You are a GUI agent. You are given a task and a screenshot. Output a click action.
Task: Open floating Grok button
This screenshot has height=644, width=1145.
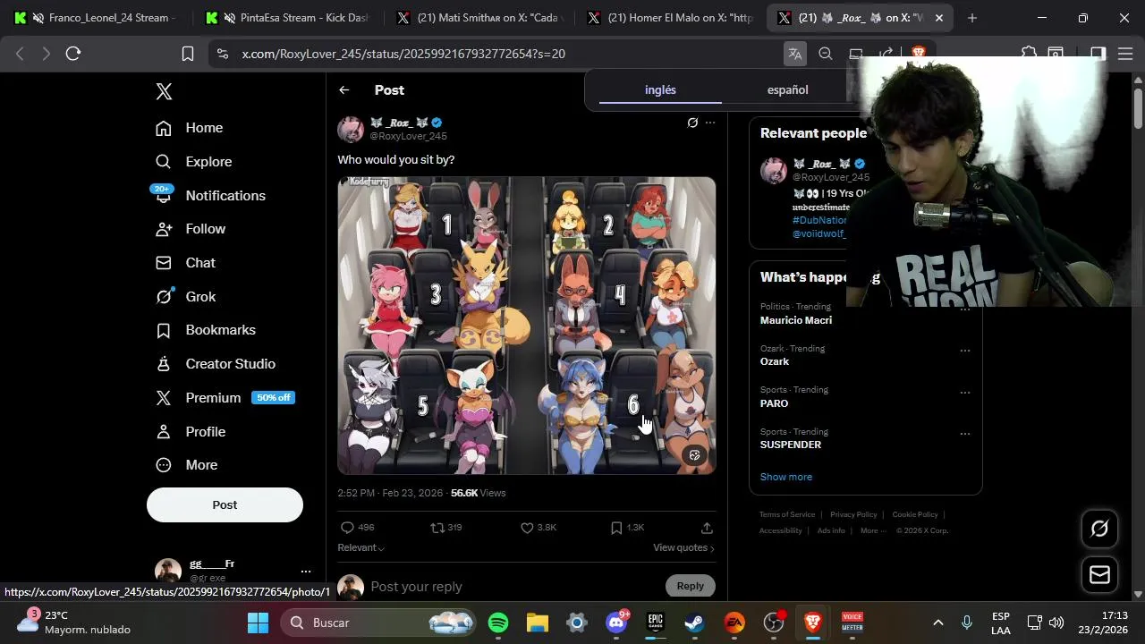[x=1099, y=529]
